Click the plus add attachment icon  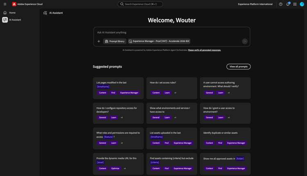[99, 41]
